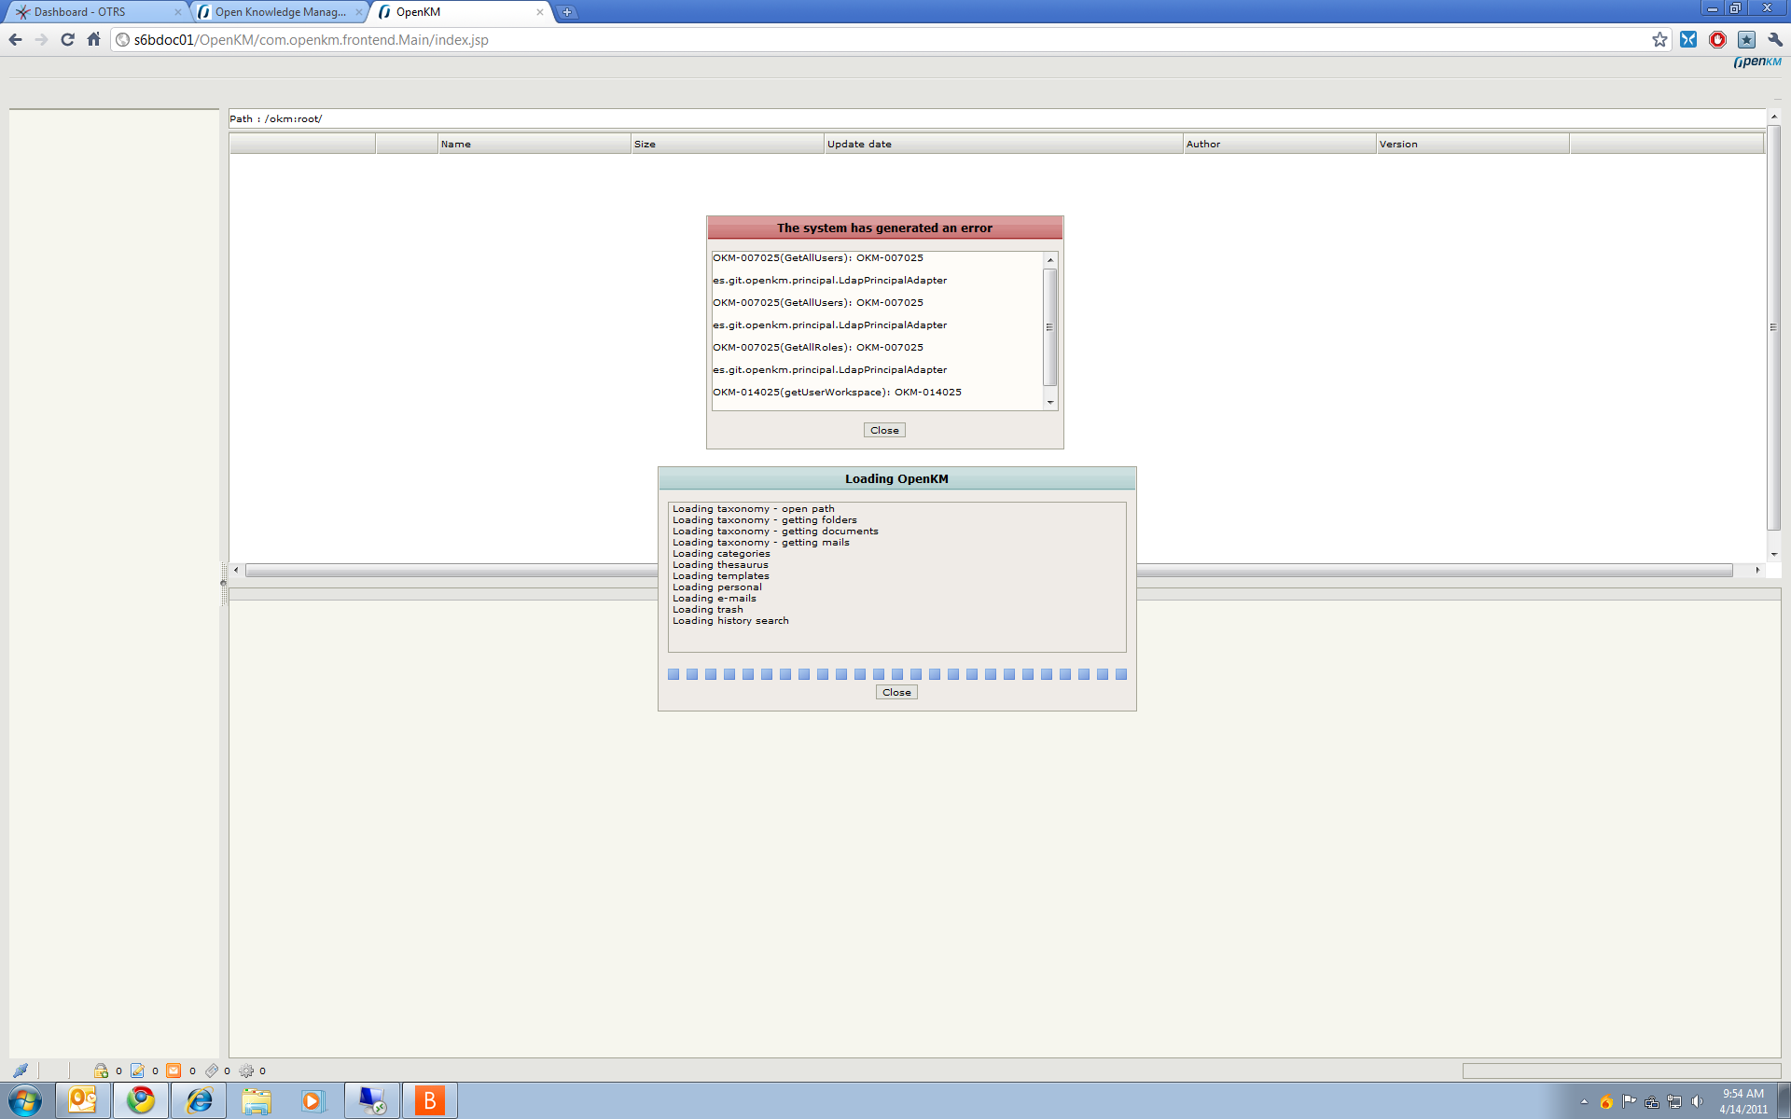Click the workflow gear status icon
The width and height of the screenshot is (1791, 1119).
[246, 1071]
